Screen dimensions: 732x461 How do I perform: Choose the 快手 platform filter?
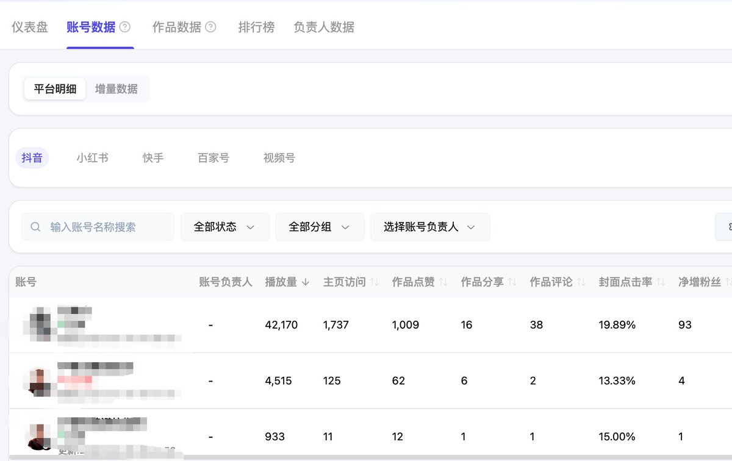[153, 158]
